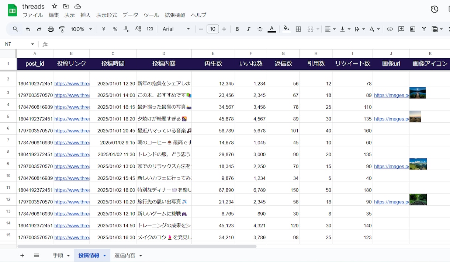Viewport: 450px width, 262px height.
Task: Open vertical align dropdown
Action: point(345,29)
